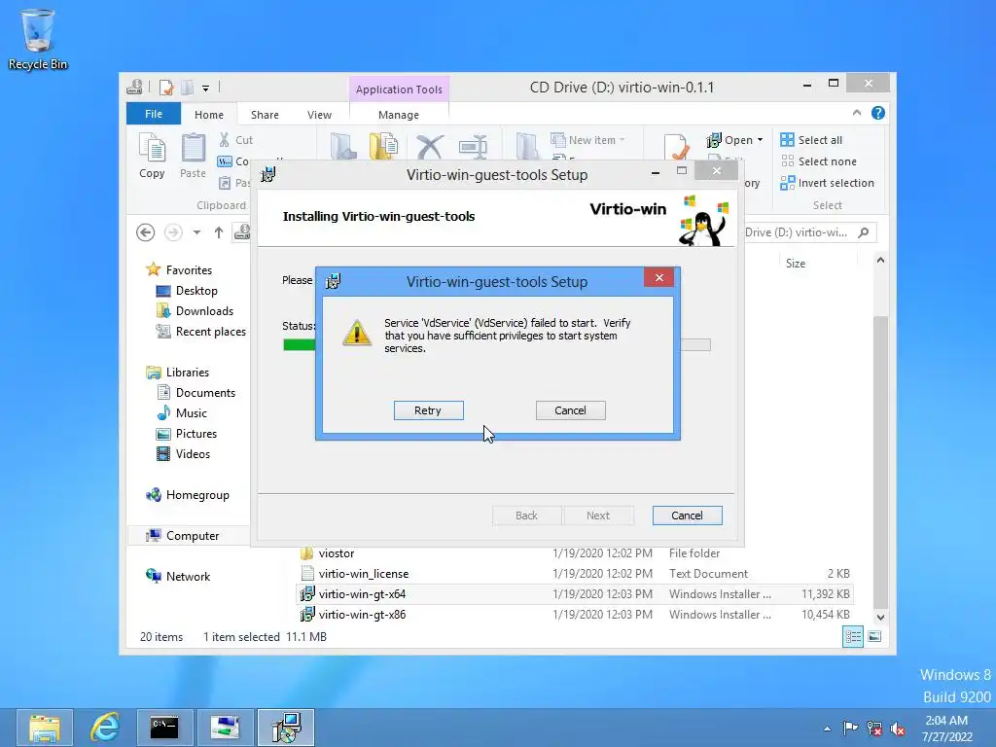Screen dimensions: 996x747
Task: Switch to Details view icon in status bar
Action: [x=853, y=636]
